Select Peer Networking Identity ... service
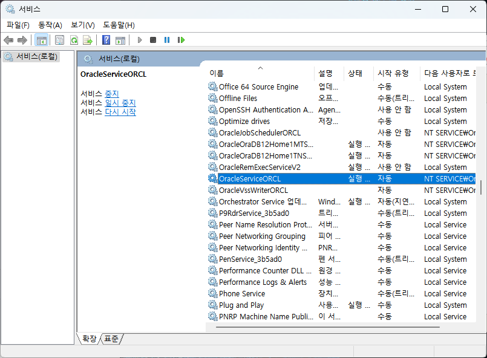The width and height of the screenshot is (487, 358). point(263,247)
